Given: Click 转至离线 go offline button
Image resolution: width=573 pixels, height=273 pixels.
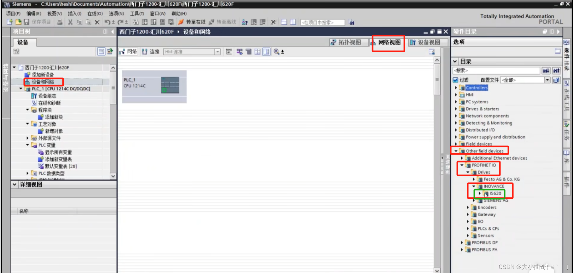Looking at the screenshot, I should (x=223, y=22).
